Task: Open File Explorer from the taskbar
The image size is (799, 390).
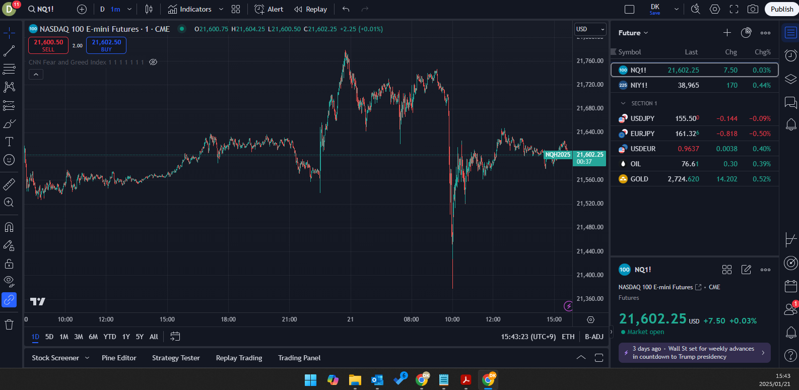Action: pyautogui.click(x=355, y=379)
